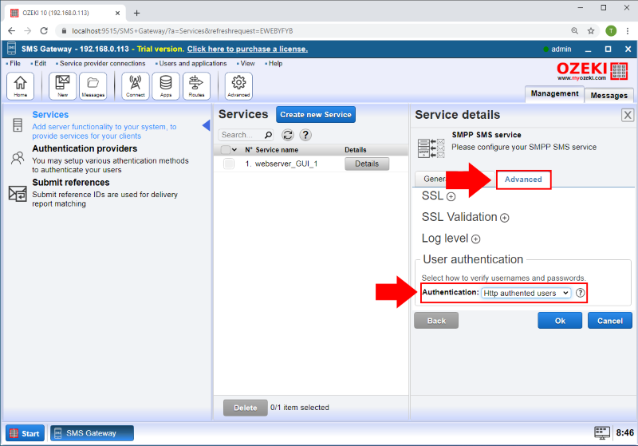
Task: Expand the SSL section
Action: coord(451,197)
